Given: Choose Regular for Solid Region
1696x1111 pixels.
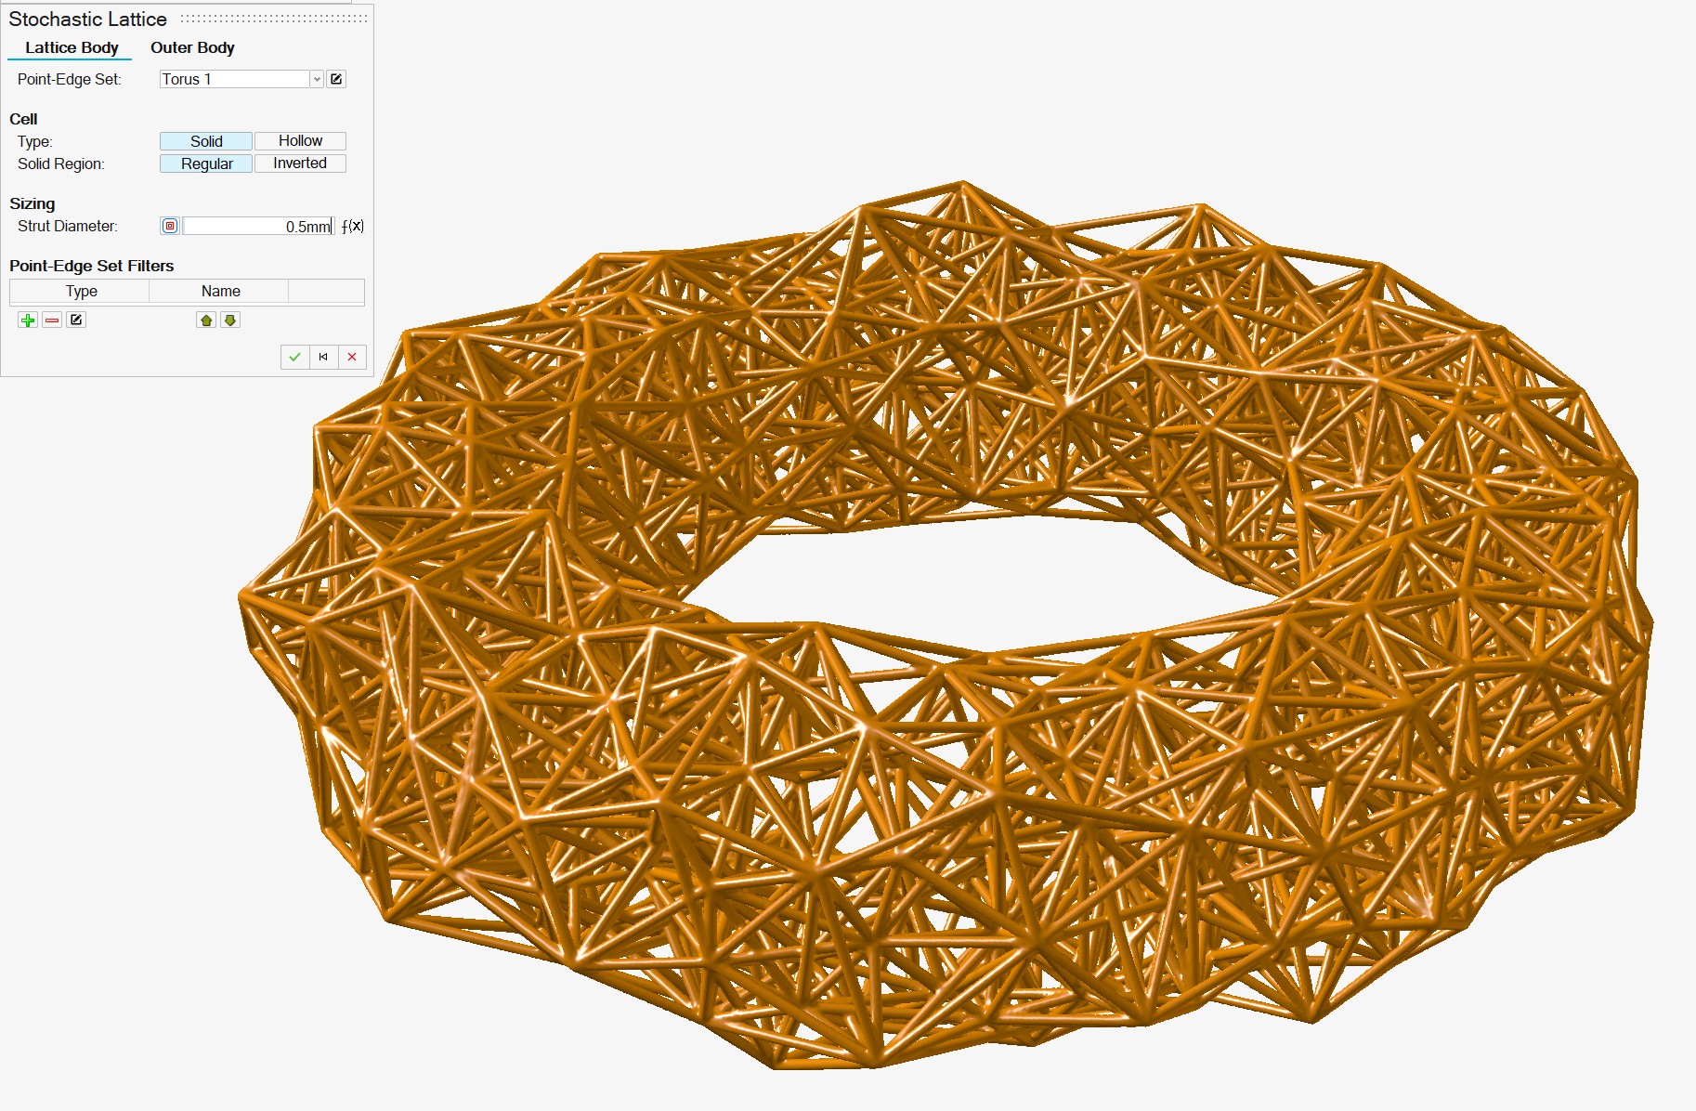Looking at the screenshot, I should 206,163.
